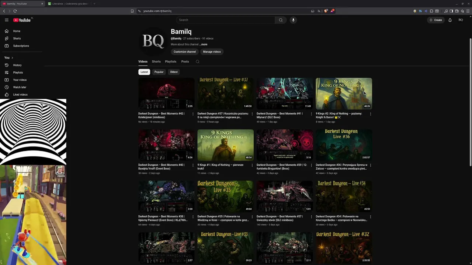Screen dimensions: 472x265
Task: Reload the page
Action: coord(15,11)
